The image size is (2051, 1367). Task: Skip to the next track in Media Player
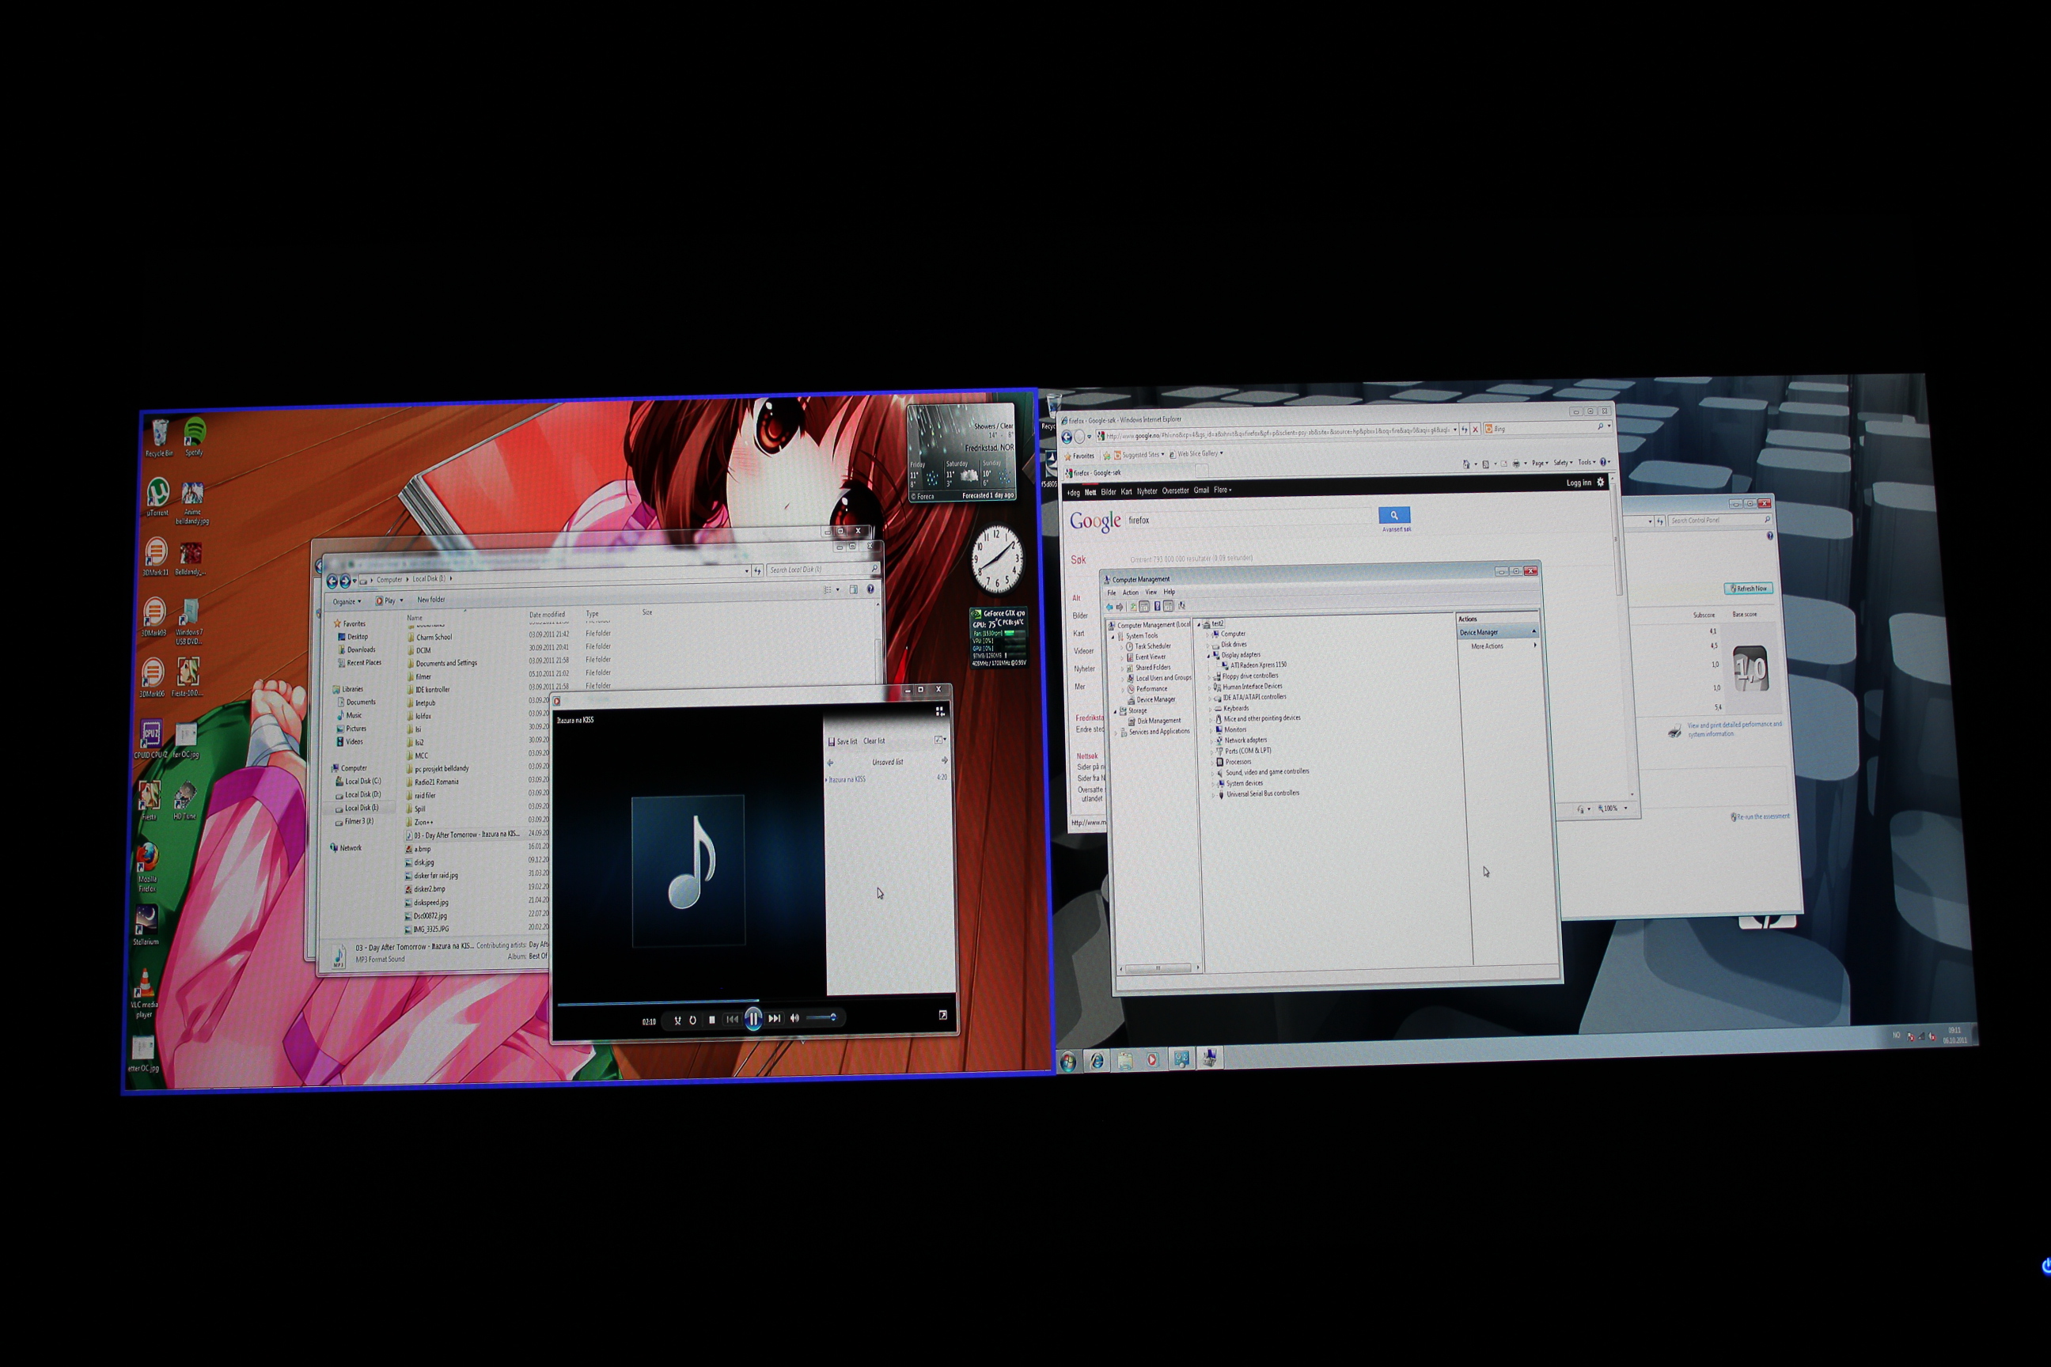pyautogui.click(x=775, y=1017)
